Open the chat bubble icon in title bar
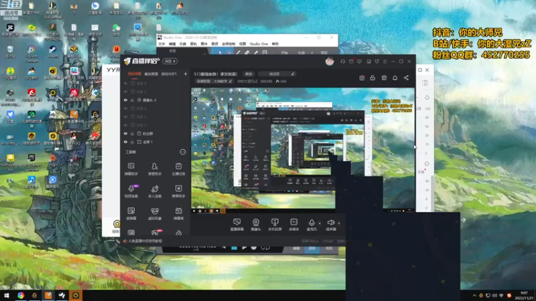The image size is (536, 301). pyautogui.click(x=359, y=62)
